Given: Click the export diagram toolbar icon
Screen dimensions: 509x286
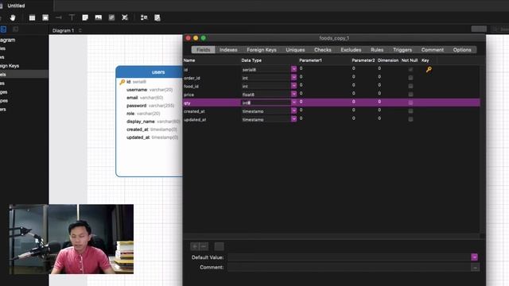Looking at the screenshot, I should [x=157, y=17].
